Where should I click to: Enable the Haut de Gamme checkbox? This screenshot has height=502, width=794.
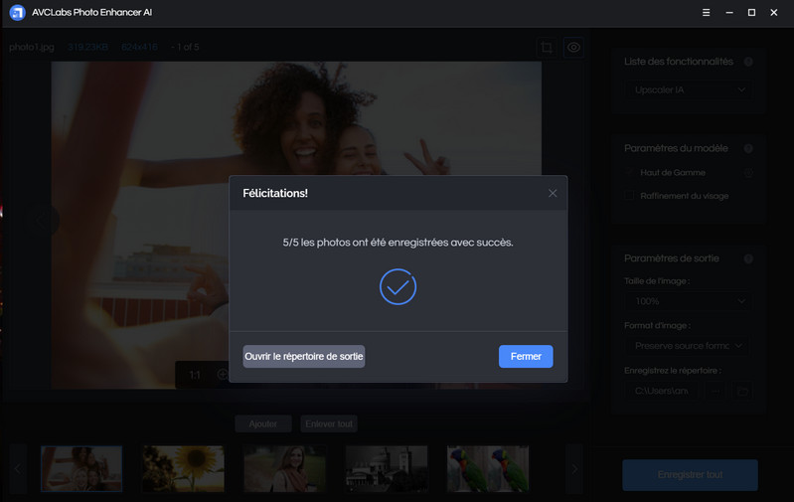(630, 173)
